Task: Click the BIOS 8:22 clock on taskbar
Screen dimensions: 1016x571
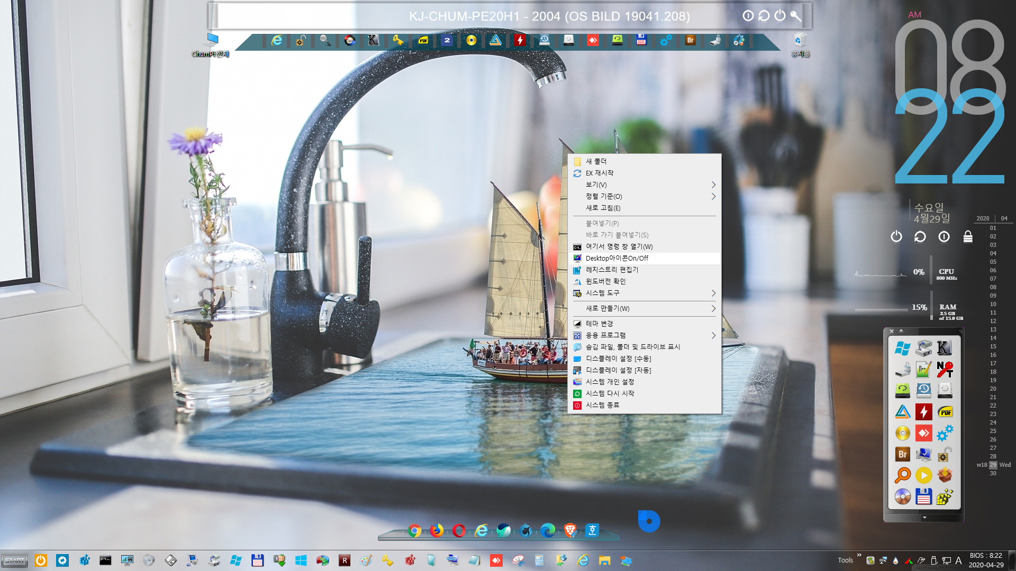Action: (x=986, y=560)
